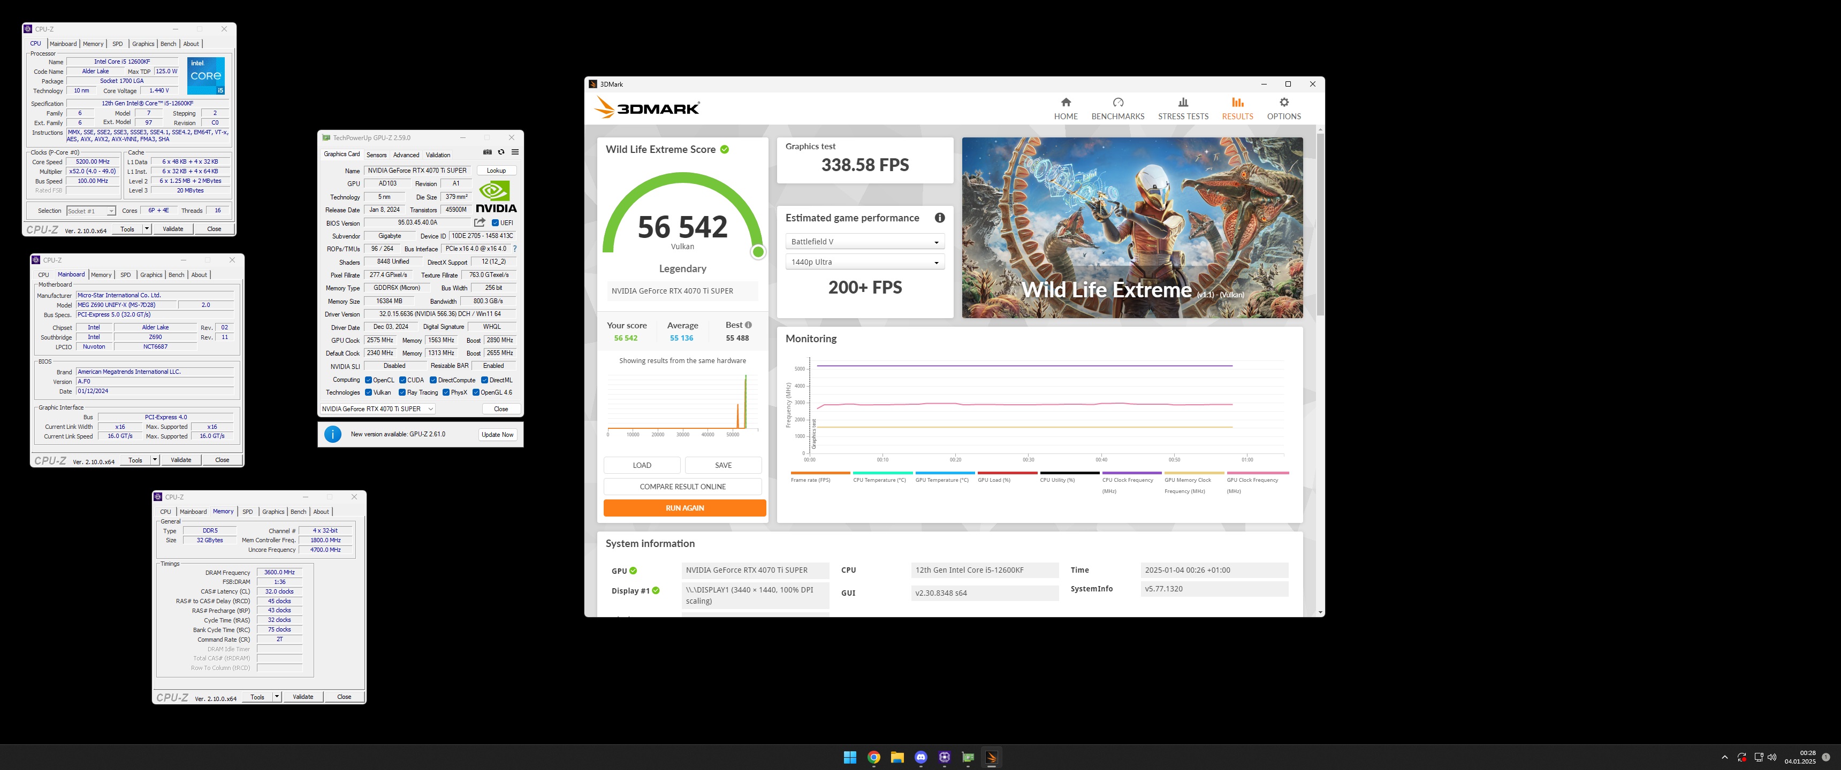Open the 3DMark BENCHMARKS section
Image resolution: width=1841 pixels, height=770 pixels.
pyautogui.click(x=1118, y=109)
